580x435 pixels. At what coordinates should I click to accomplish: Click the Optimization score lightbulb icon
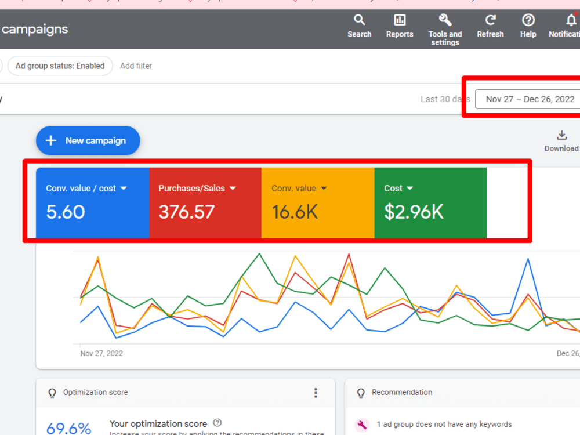(x=52, y=393)
